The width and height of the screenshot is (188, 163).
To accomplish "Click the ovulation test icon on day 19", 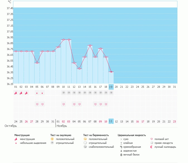I will (x=111, y=93).
